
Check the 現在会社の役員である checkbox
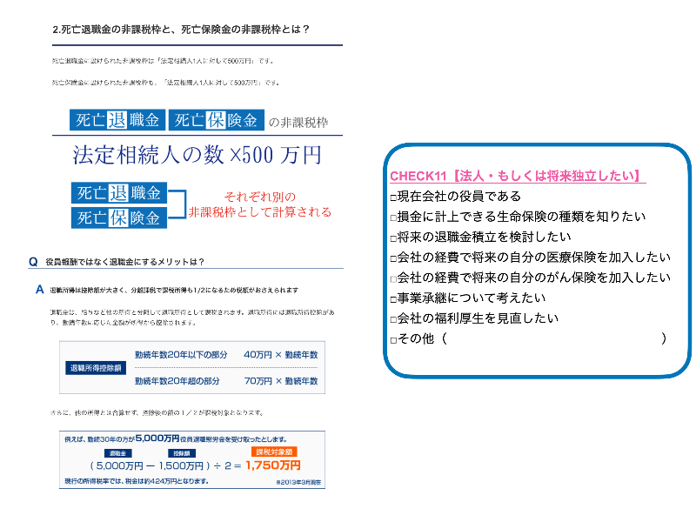tap(394, 197)
